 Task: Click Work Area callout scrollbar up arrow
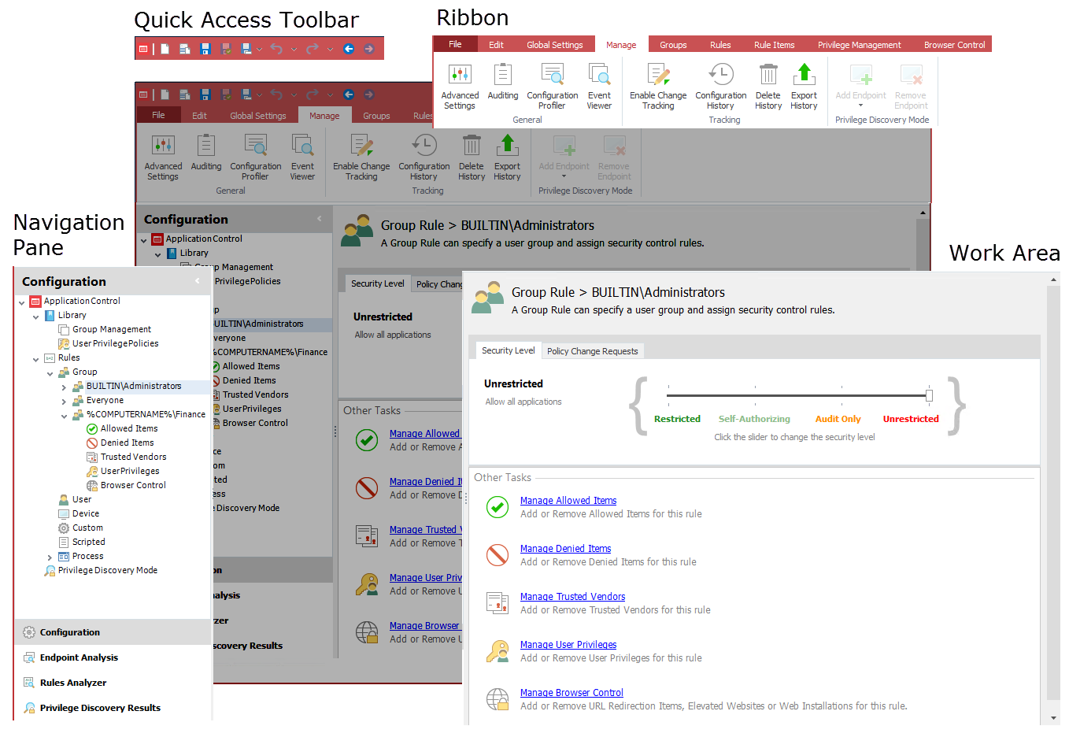click(x=1053, y=279)
